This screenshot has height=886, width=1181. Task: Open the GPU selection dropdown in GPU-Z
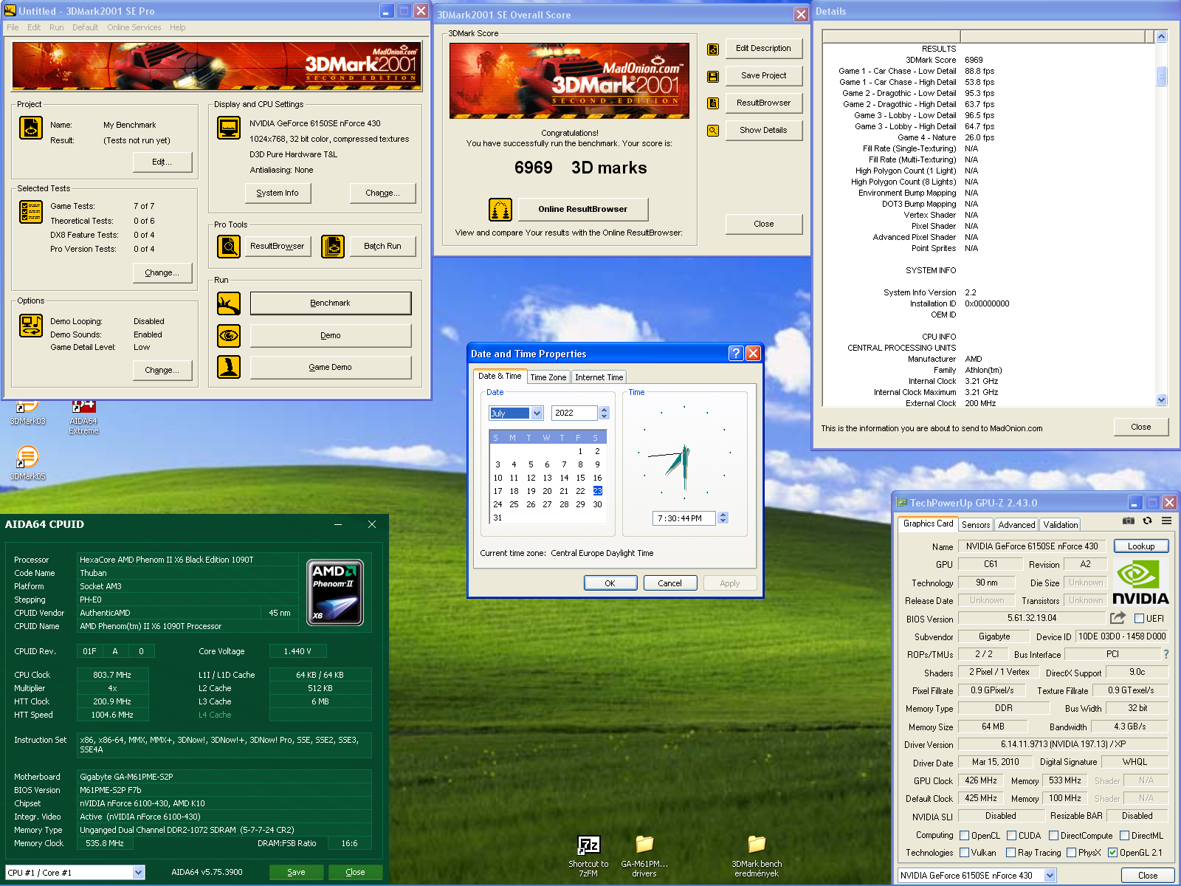1050,876
